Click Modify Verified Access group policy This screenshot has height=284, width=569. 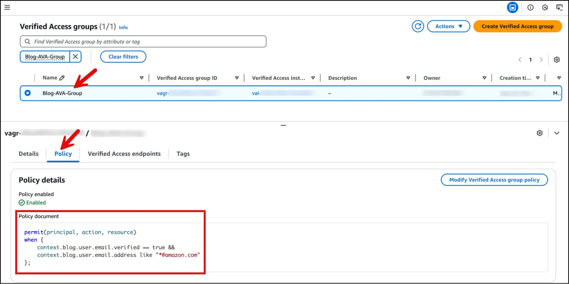point(494,180)
